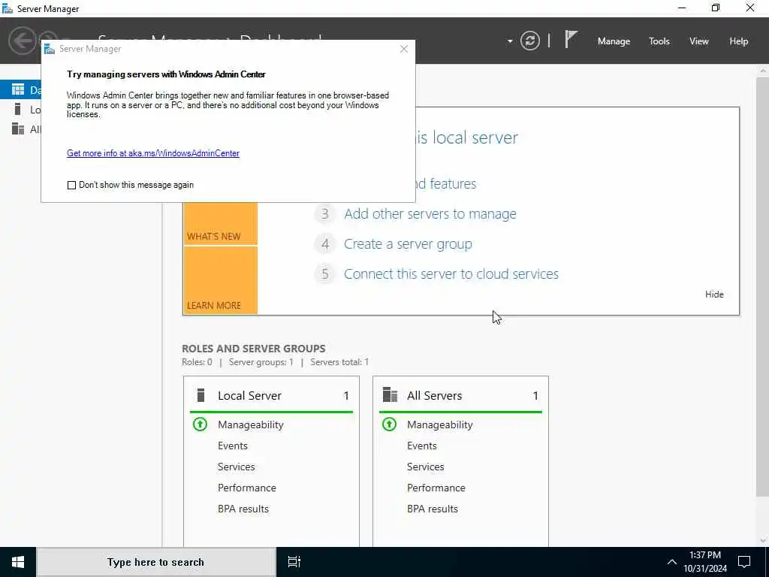
Task: Open the WHAT'S NEW tile
Action: pyautogui.click(x=220, y=224)
